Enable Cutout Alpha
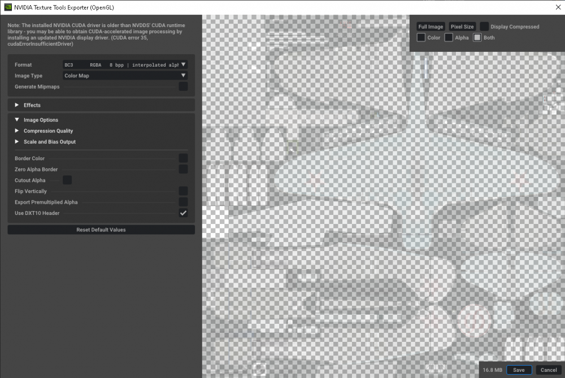Screen dimensions: 565x378 (67, 180)
